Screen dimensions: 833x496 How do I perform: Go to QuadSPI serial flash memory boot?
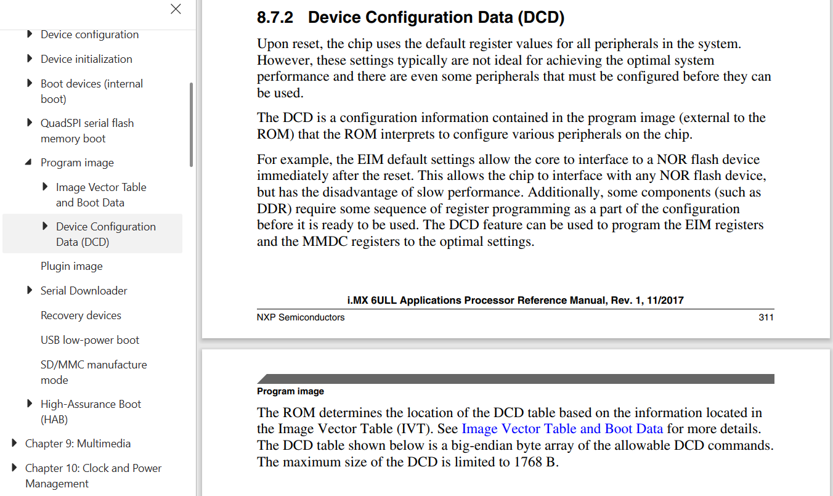87,131
